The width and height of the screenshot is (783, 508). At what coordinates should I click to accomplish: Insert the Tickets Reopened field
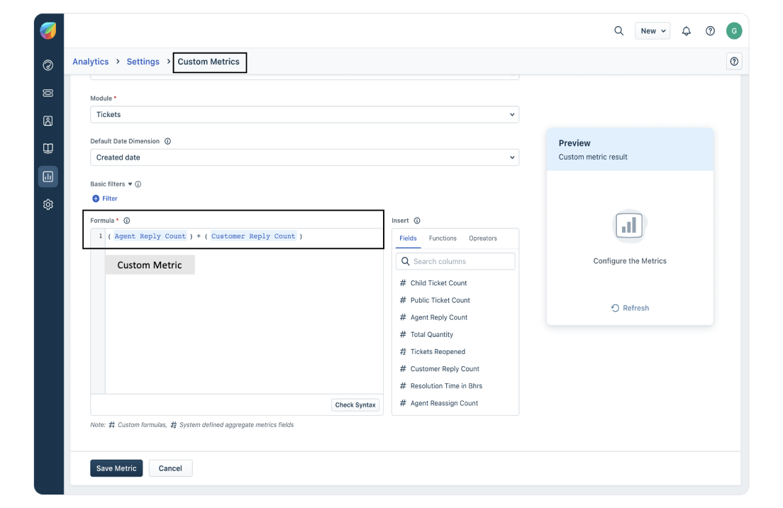[438, 352]
